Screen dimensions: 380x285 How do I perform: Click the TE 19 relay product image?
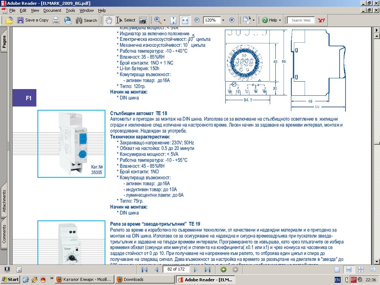pyautogui.click(x=72, y=243)
